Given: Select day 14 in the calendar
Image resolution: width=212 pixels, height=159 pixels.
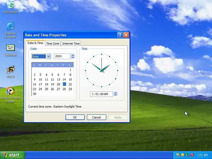Looking at the screenshot, I should 64,79.
